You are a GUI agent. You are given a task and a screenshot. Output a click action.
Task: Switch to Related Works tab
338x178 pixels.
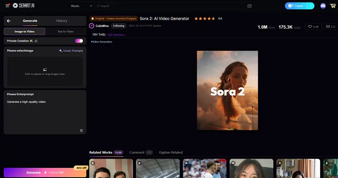(x=106, y=152)
